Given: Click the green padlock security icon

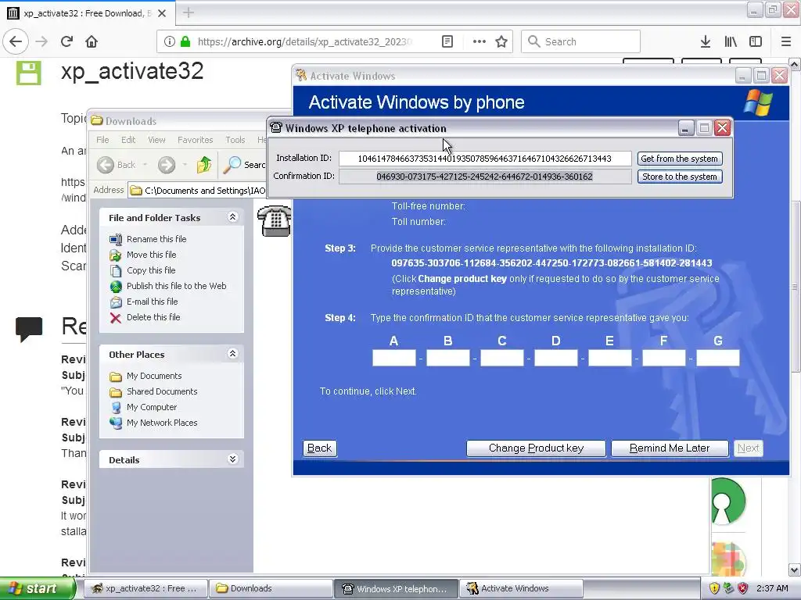Looking at the screenshot, I should pyautogui.click(x=185, y=41).
